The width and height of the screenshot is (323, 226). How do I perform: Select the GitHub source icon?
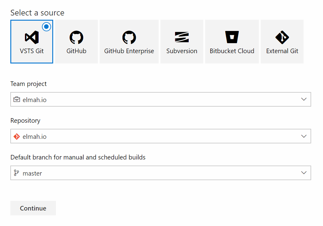pos(76,37)
